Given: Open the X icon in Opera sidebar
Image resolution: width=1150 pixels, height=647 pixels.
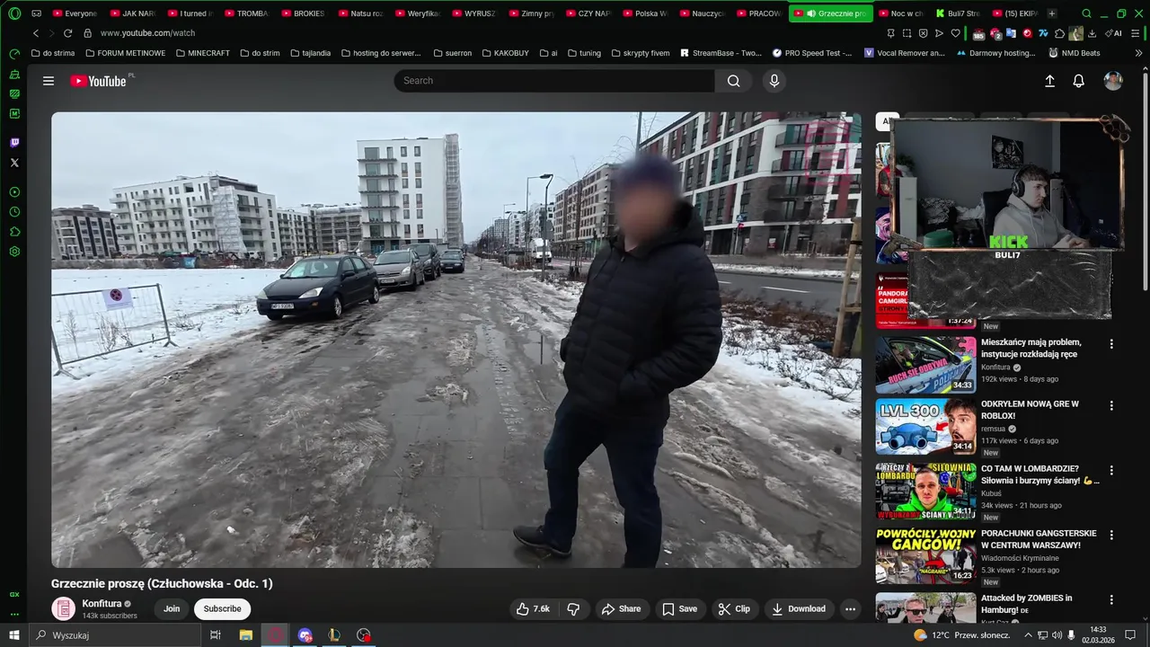Looking at the screenshot, I should 14,163.
